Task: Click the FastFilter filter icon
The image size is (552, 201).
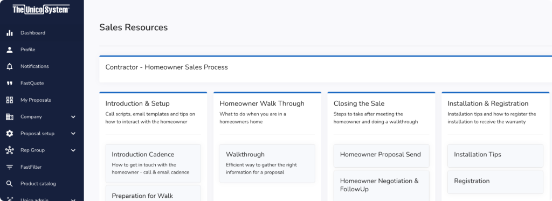Action: 10,167
